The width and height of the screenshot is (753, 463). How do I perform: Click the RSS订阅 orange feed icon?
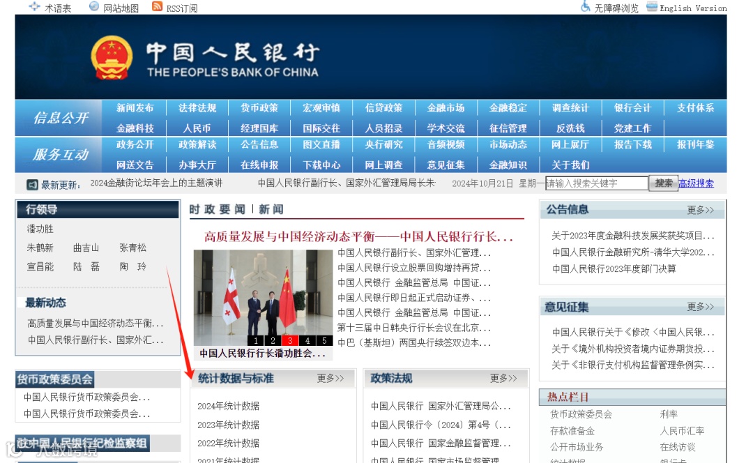[x=157, y=6]
